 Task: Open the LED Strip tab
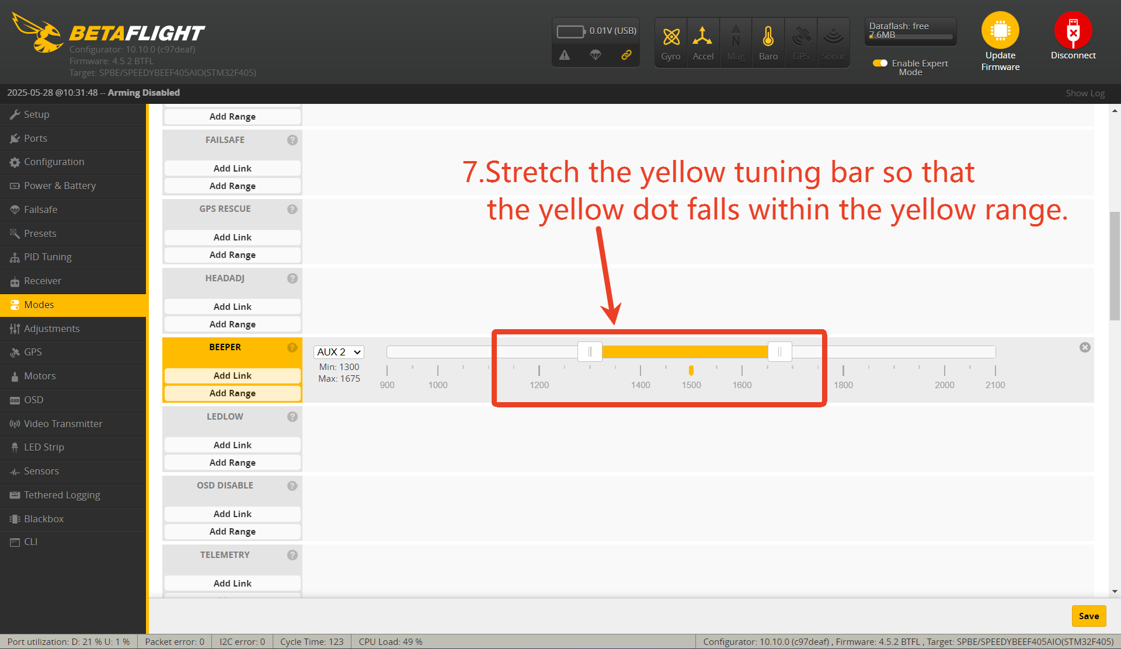[x=73, y=448]
